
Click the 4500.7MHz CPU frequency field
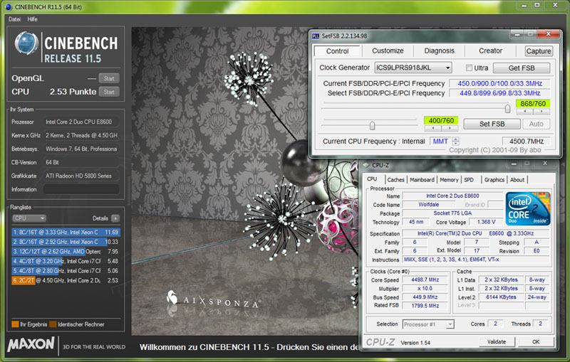point(526,141)
